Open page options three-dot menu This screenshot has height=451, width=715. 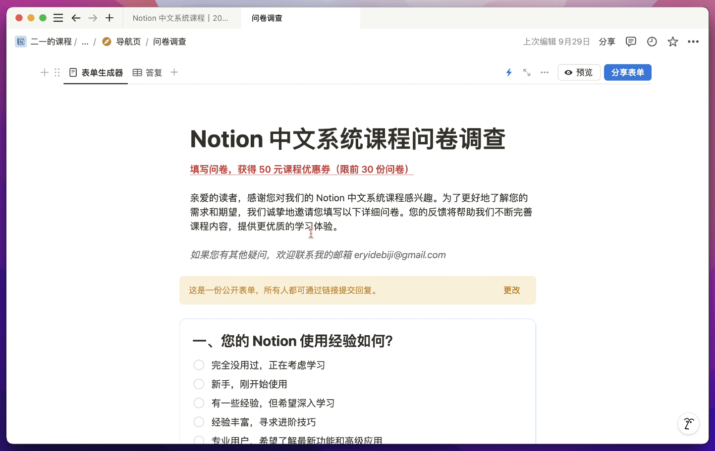click(693, 42)
